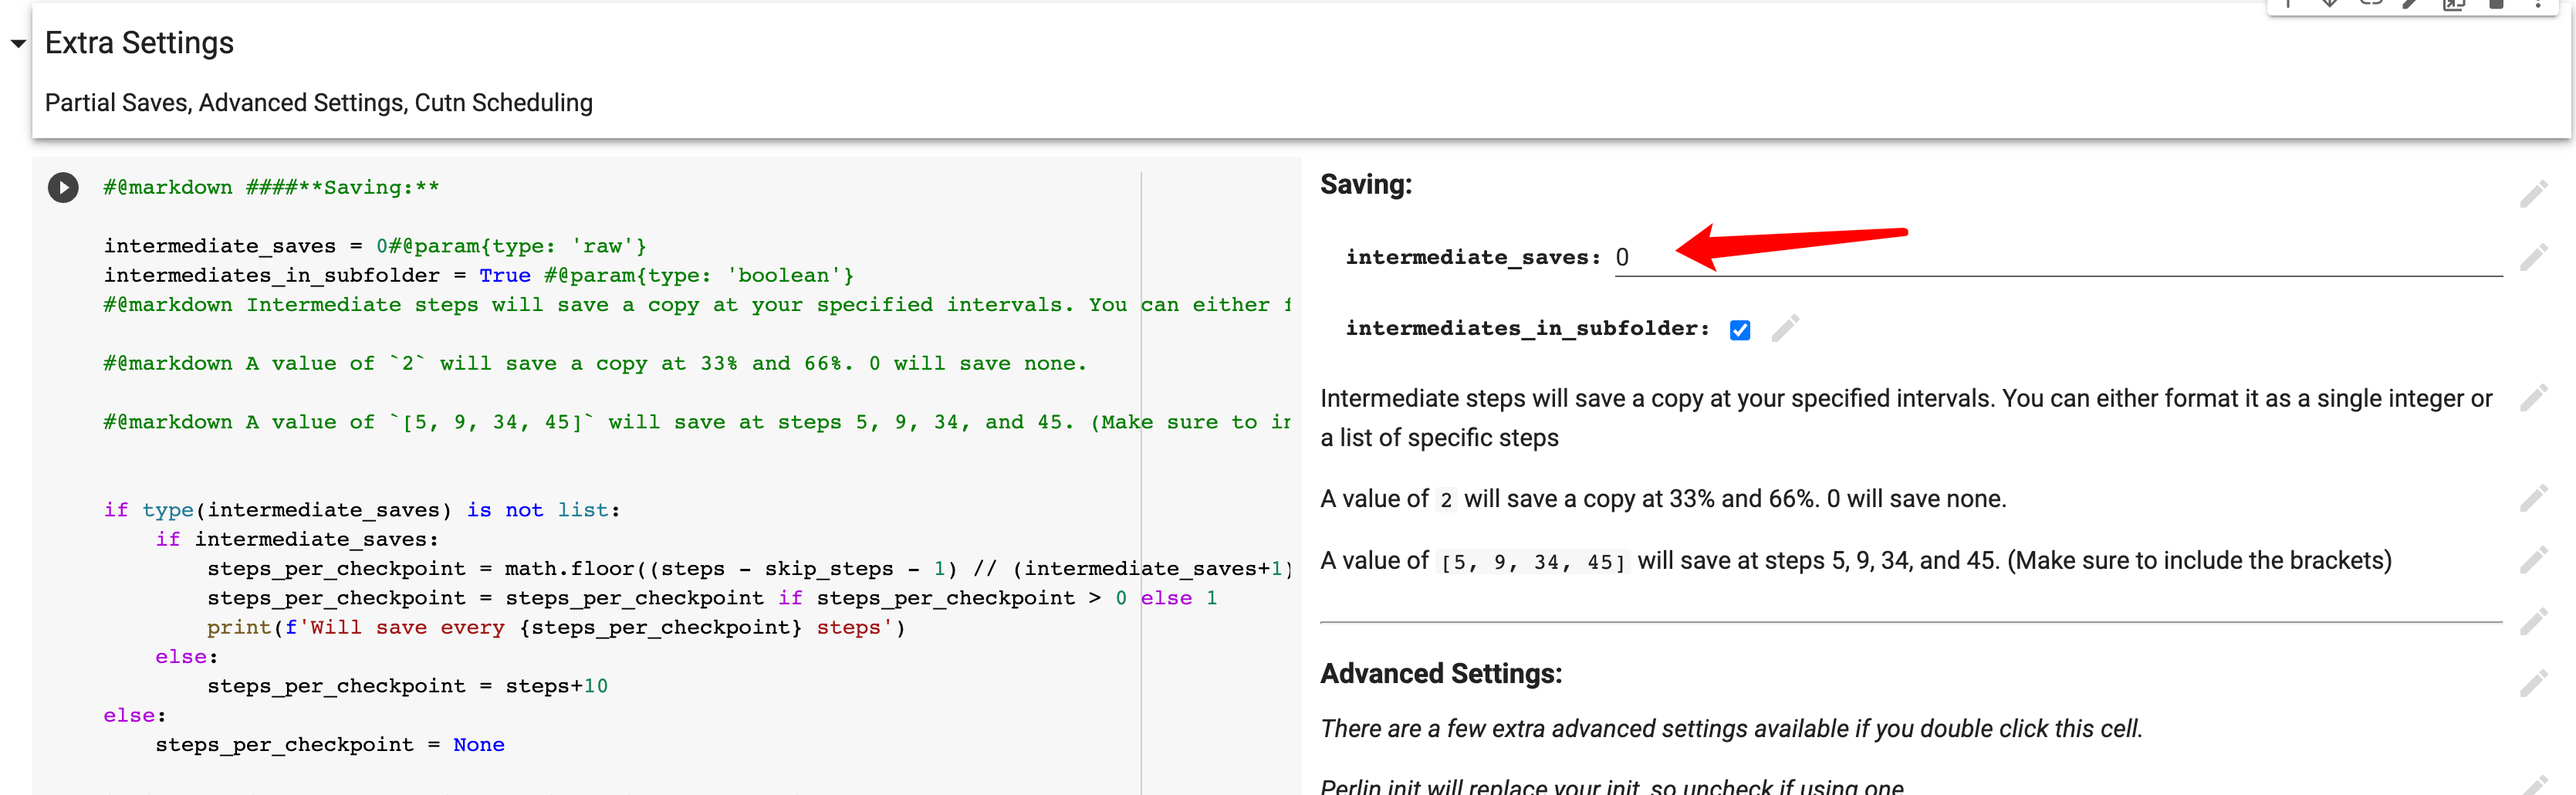
Task: Click 'steps_per_checkpoint = None' code line
Action: [330, 745]
